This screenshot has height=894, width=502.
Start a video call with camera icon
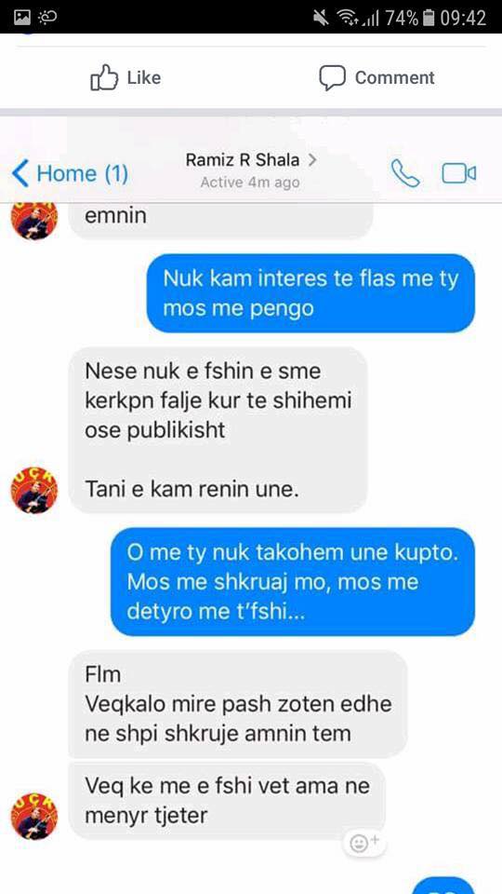tap(458, 173)
